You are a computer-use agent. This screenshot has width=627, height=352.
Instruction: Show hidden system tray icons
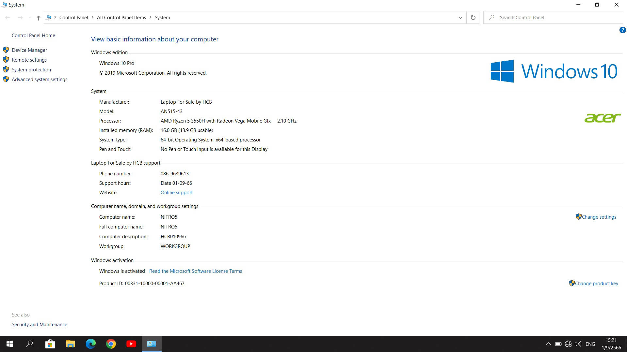549,344
